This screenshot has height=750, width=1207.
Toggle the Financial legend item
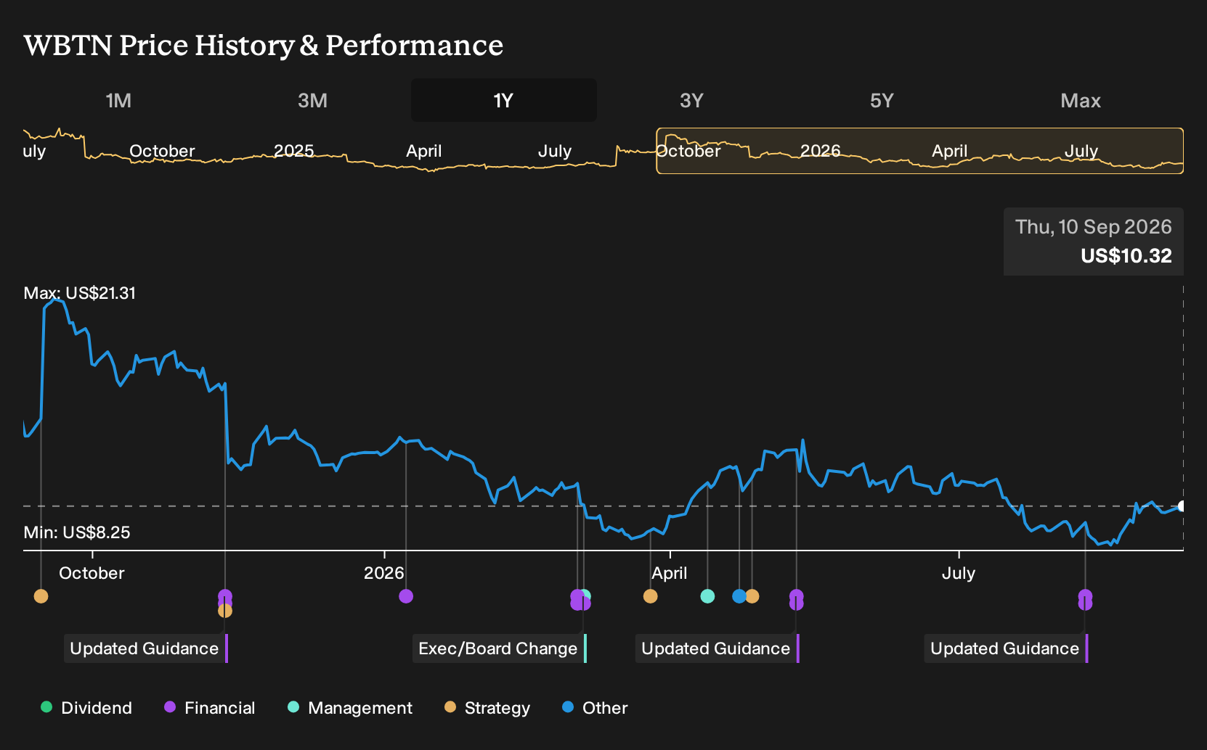tap(210, 708)
